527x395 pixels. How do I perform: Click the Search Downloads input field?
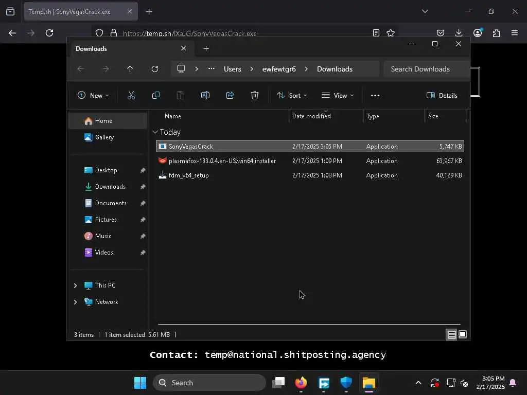click(x=426, y=69)
